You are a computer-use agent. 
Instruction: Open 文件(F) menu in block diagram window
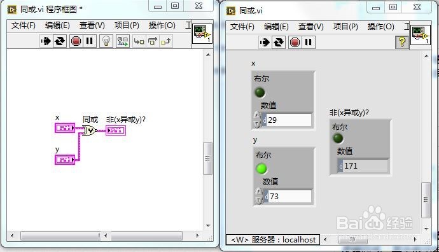[24, 25]
